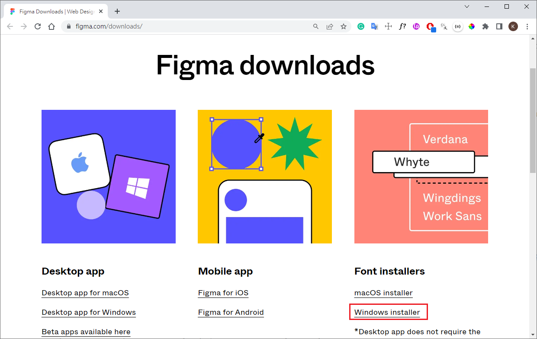Click the color wheel extension icon
The width and height of the screenshot is (537, 339).
472,26
